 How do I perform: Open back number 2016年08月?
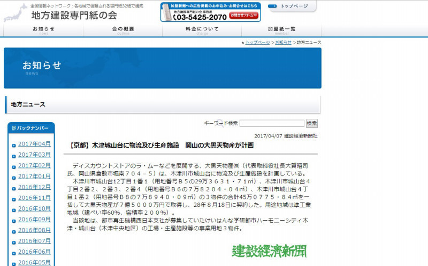point(34,230)
